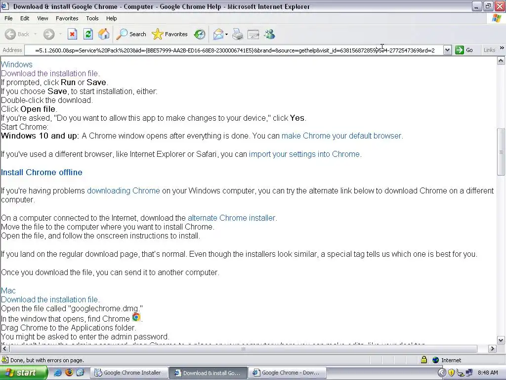Expand the Links toolbar chevron
The image size is (506, 380).
[x=502, y=48]
